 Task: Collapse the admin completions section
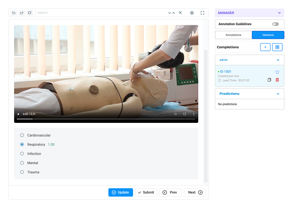[278, 60]
